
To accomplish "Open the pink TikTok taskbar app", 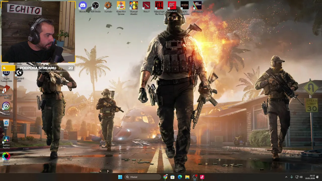I will (x=202, y=177).
